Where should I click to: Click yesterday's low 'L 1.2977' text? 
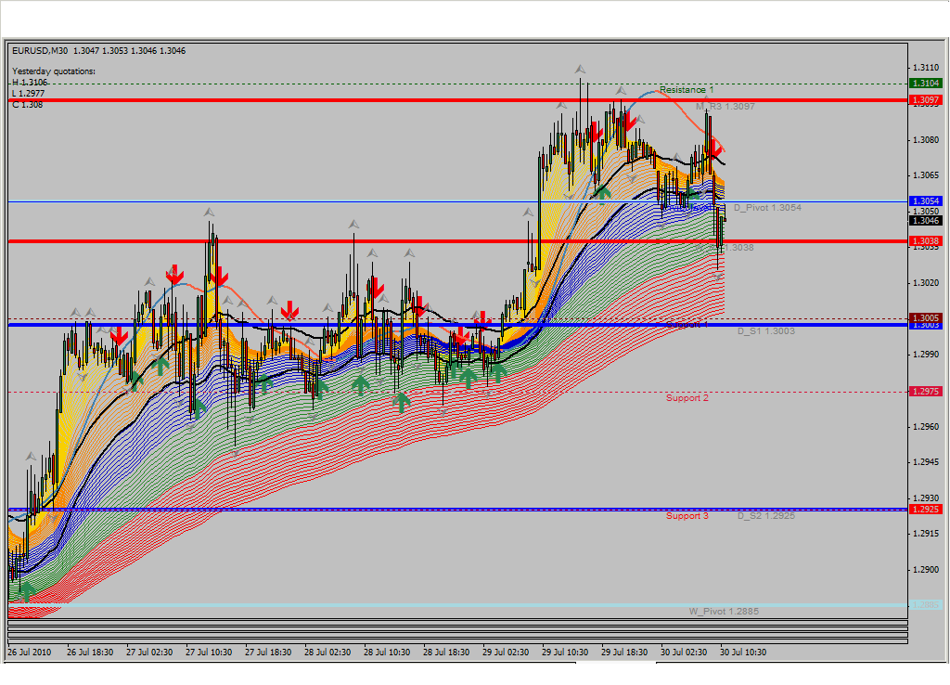[x=29, y=94]
